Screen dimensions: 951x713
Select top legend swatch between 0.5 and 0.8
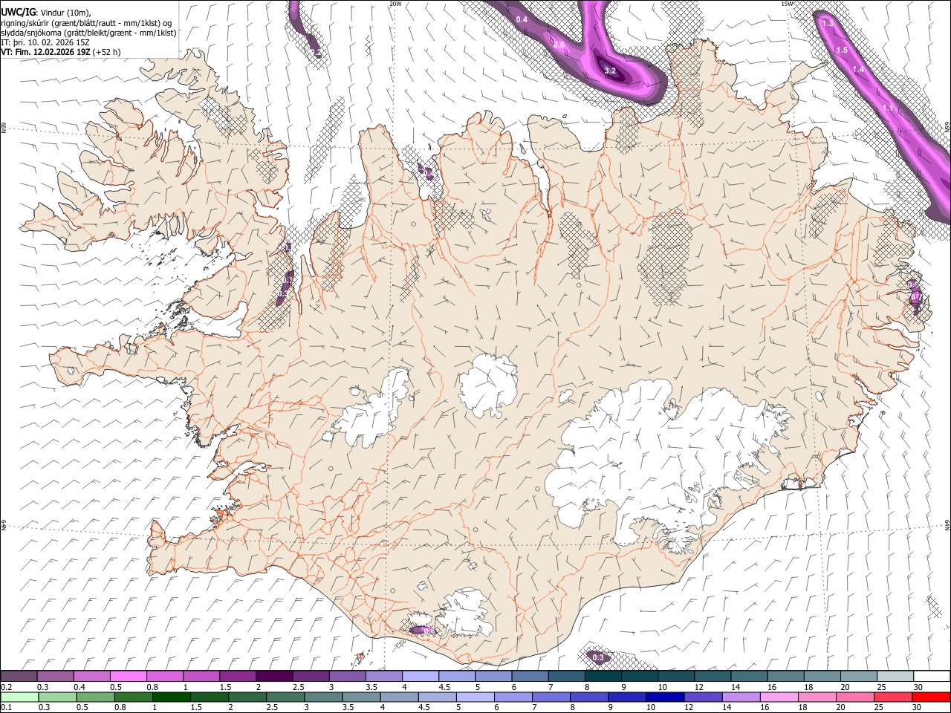click(x=128, y=676)
